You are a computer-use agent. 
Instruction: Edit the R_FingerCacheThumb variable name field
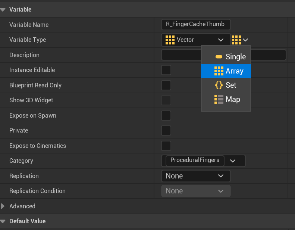coord(196,25)
